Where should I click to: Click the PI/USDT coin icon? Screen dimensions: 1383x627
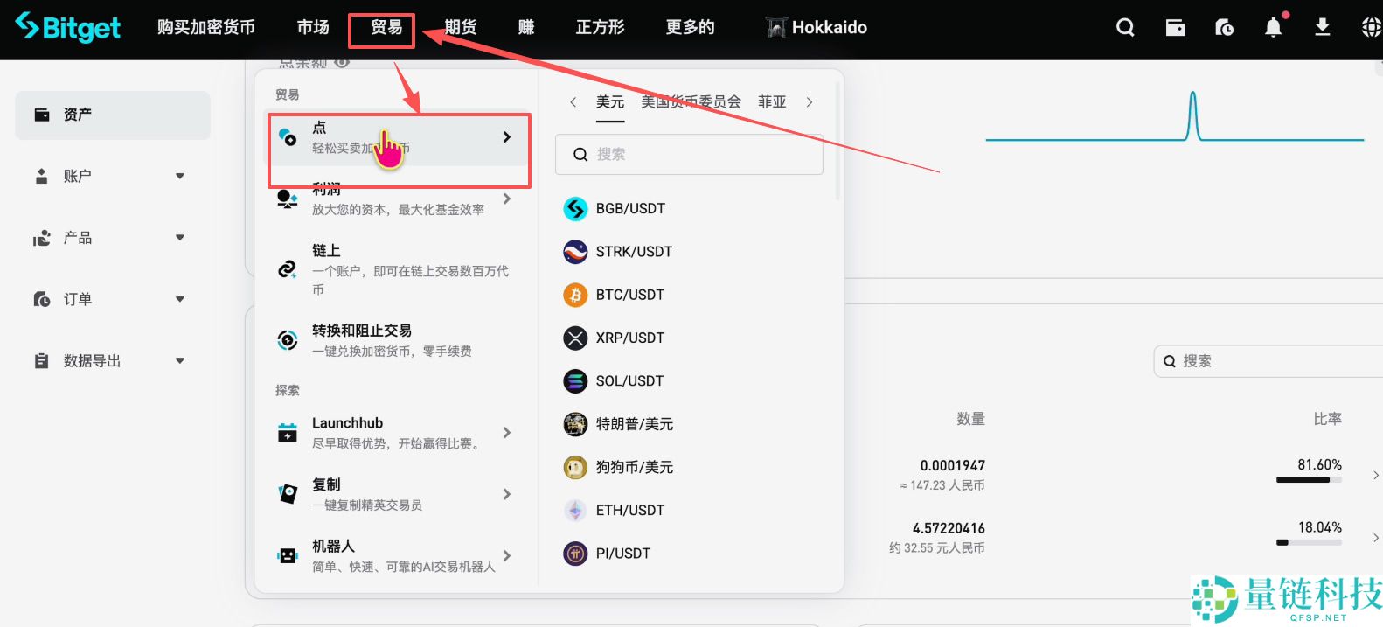pyautogui.click(x=575, y=554)
